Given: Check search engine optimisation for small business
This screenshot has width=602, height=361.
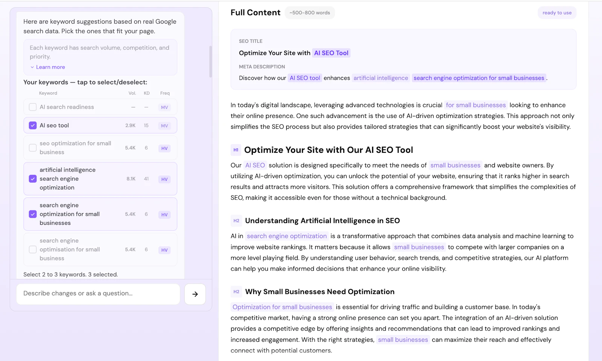Looking at the screenshot, I should point(33,250).
